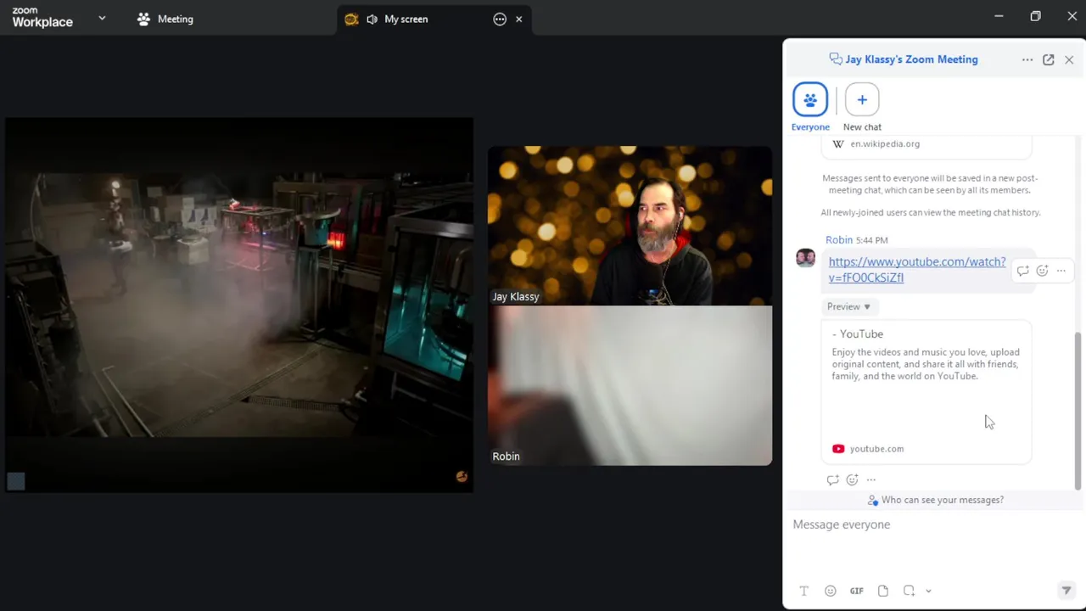Screen dimensions: 1086x611
Task: Reply icon below the YouTube preview
Action: point(832,479)
